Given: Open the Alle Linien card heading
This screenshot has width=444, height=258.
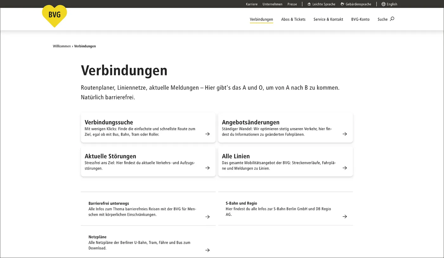Looking at the screenshot, I should (x=236, y=156).
